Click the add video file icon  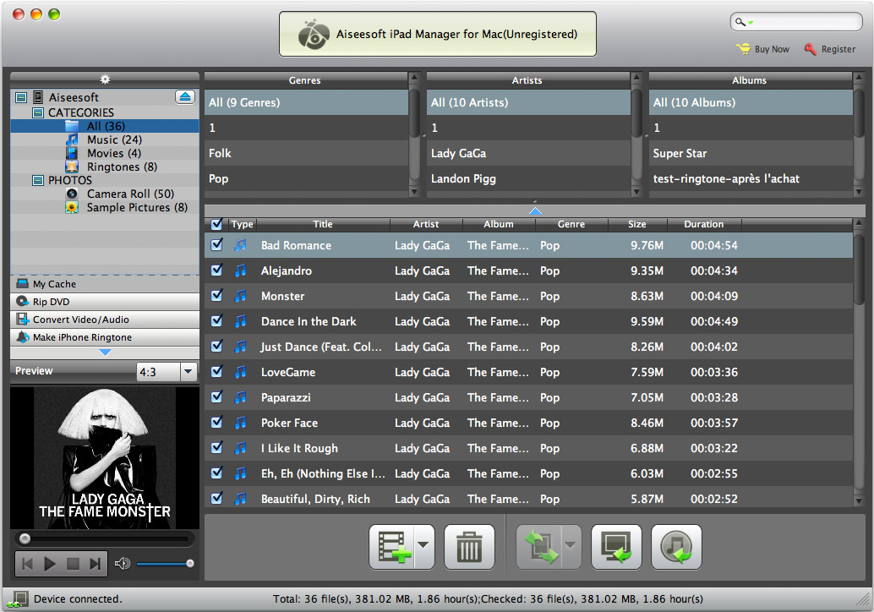(x=392, y=547)
